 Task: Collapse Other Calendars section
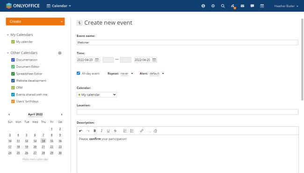coord(8,53)
